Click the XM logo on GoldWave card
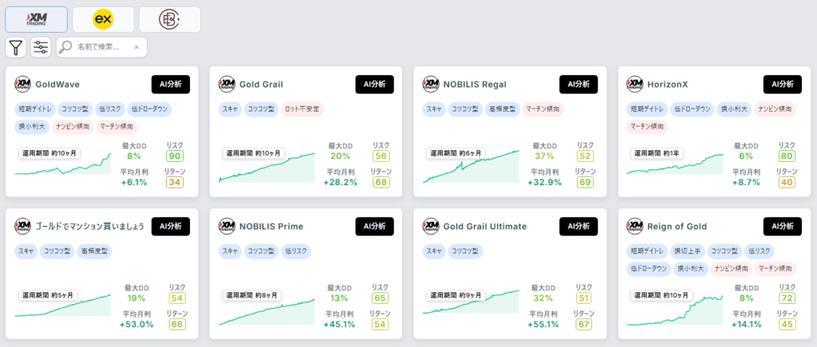The width and height of the screenshot is (817, 347). click(22, 85)
